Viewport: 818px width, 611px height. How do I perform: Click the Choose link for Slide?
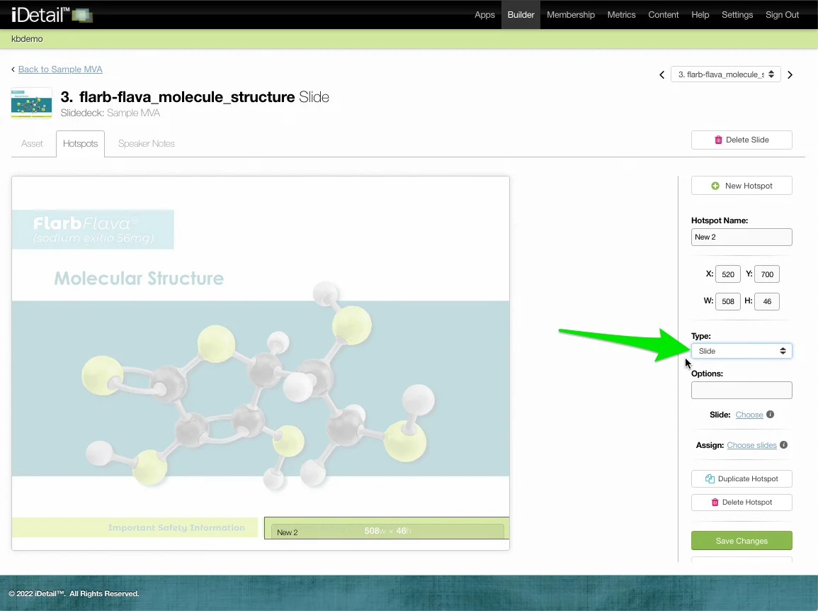coord(749,415)
